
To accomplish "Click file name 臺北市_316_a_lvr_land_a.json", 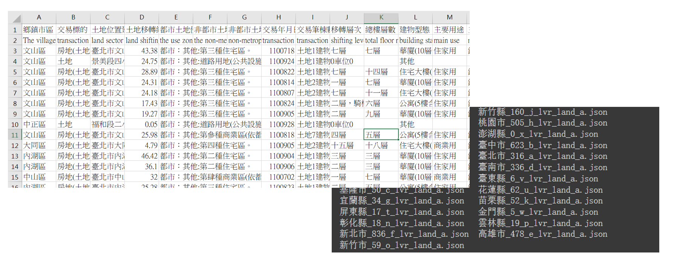I will [x=543, y=157].
